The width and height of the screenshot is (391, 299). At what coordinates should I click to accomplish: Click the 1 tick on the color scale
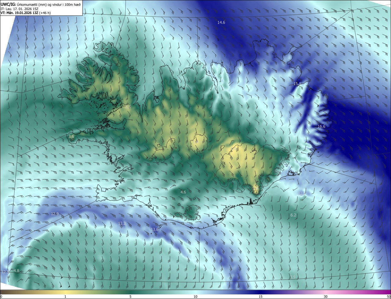(x=65, y=297)
